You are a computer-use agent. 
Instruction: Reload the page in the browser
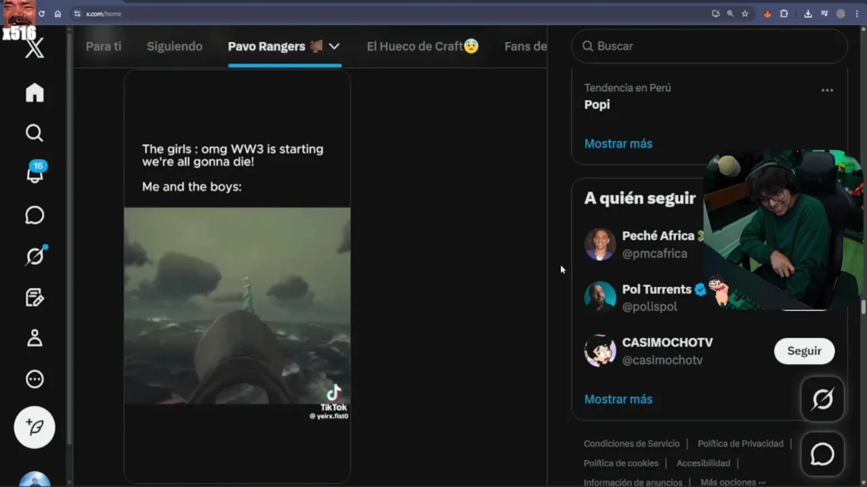click(x=41, y=14)
